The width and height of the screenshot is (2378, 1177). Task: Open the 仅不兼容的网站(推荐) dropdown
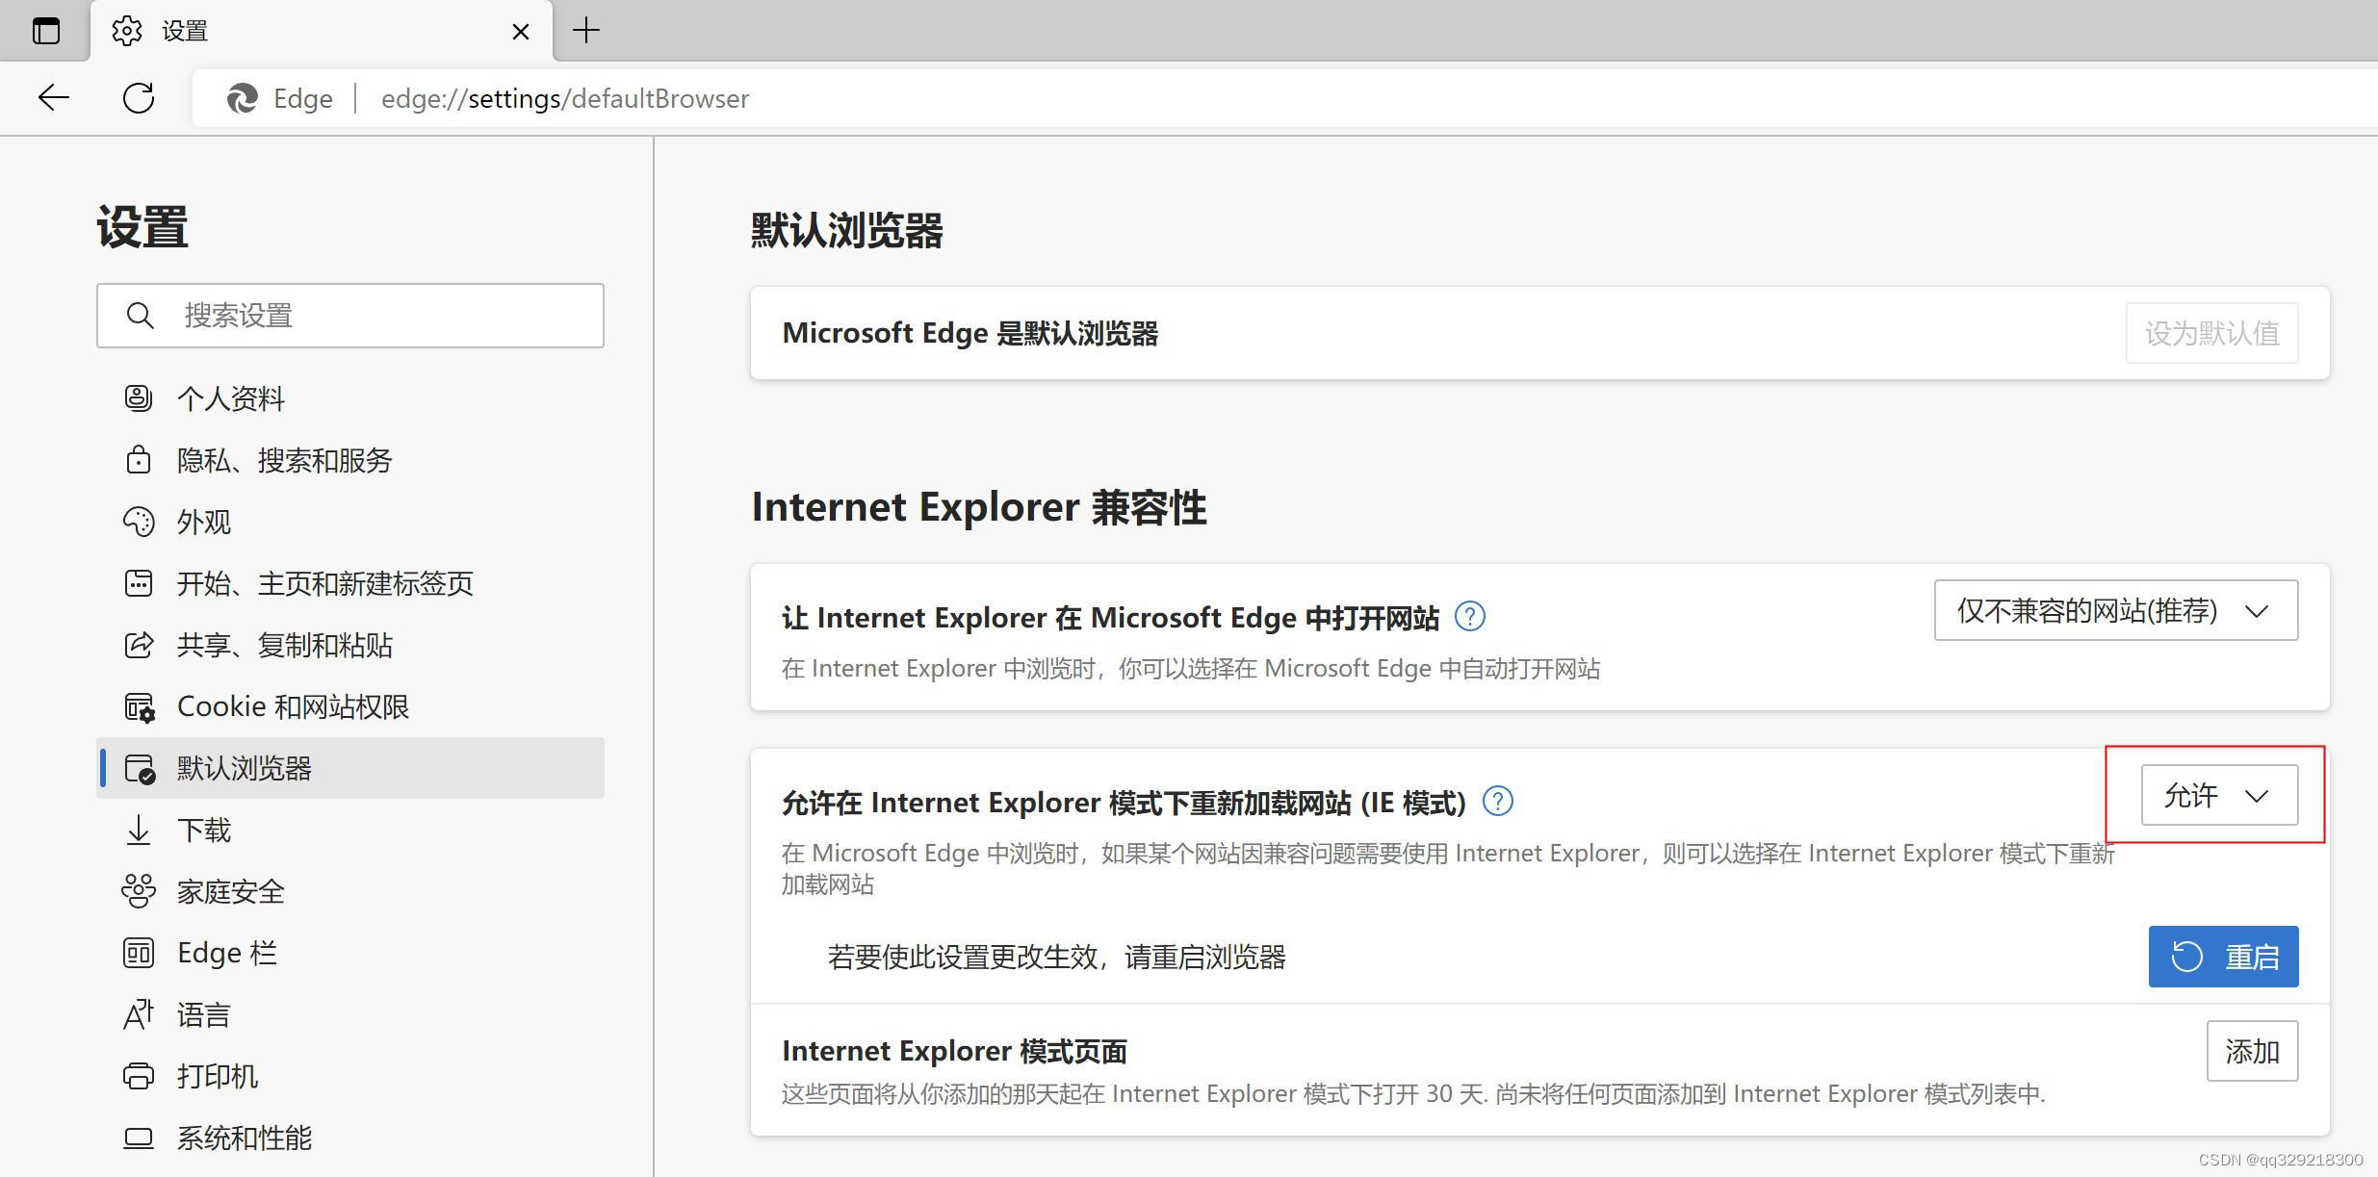(x=2115, y=610)
